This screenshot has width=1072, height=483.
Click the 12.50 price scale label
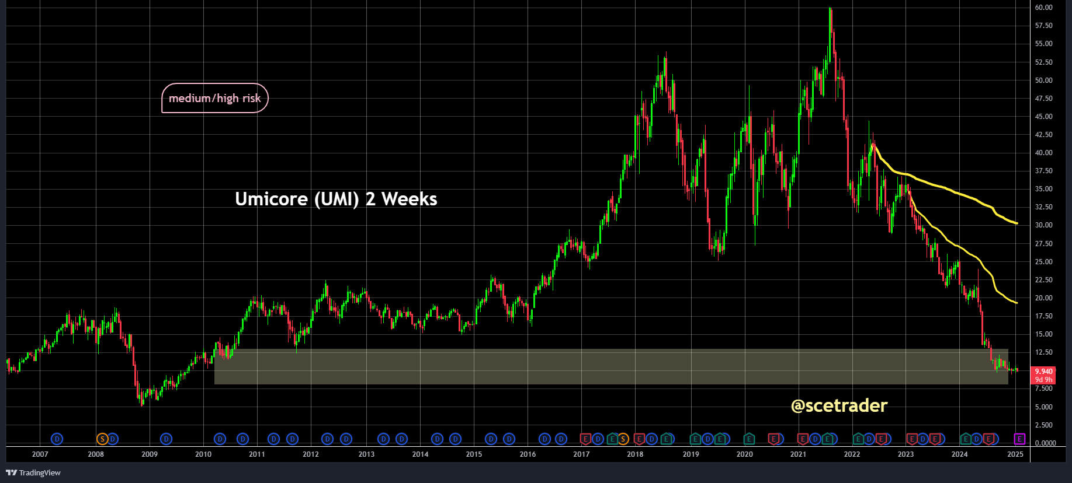coord(1043,352)
